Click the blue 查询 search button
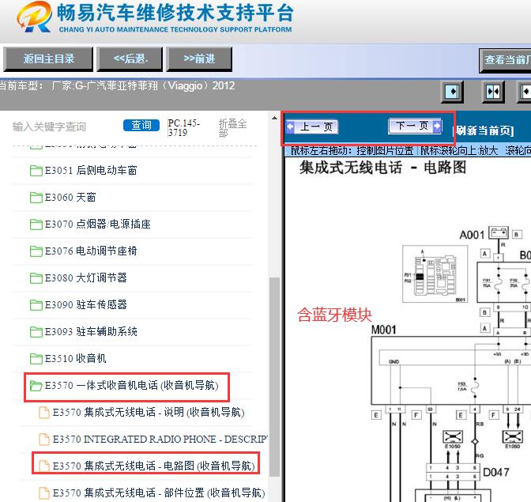The image size is (531, 502). [141, 125]
